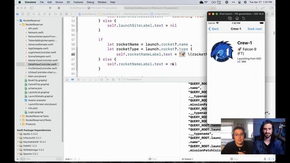This screenshot has height=163, width=290.
Task: Open the source control navigator icon
Action: (23, 14)
